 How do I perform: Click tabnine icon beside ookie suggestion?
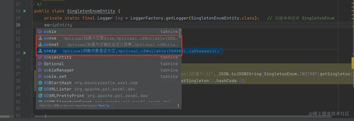40,32
